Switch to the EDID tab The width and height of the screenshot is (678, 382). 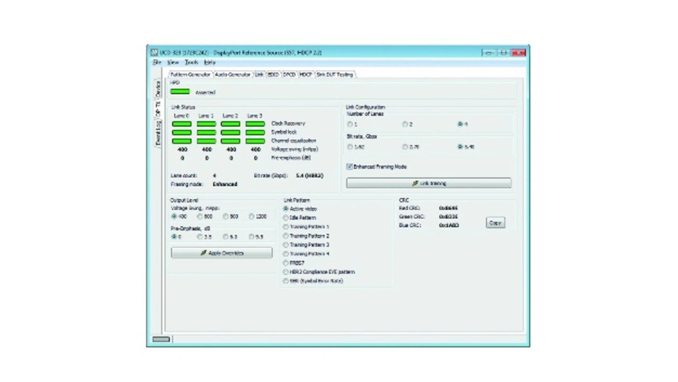tap(273, 75)
